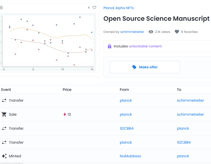The width and height of the screenshot is (211, 164).
Task: Click the scatter chart thumbnail
Action: click(x=48, y=43)
